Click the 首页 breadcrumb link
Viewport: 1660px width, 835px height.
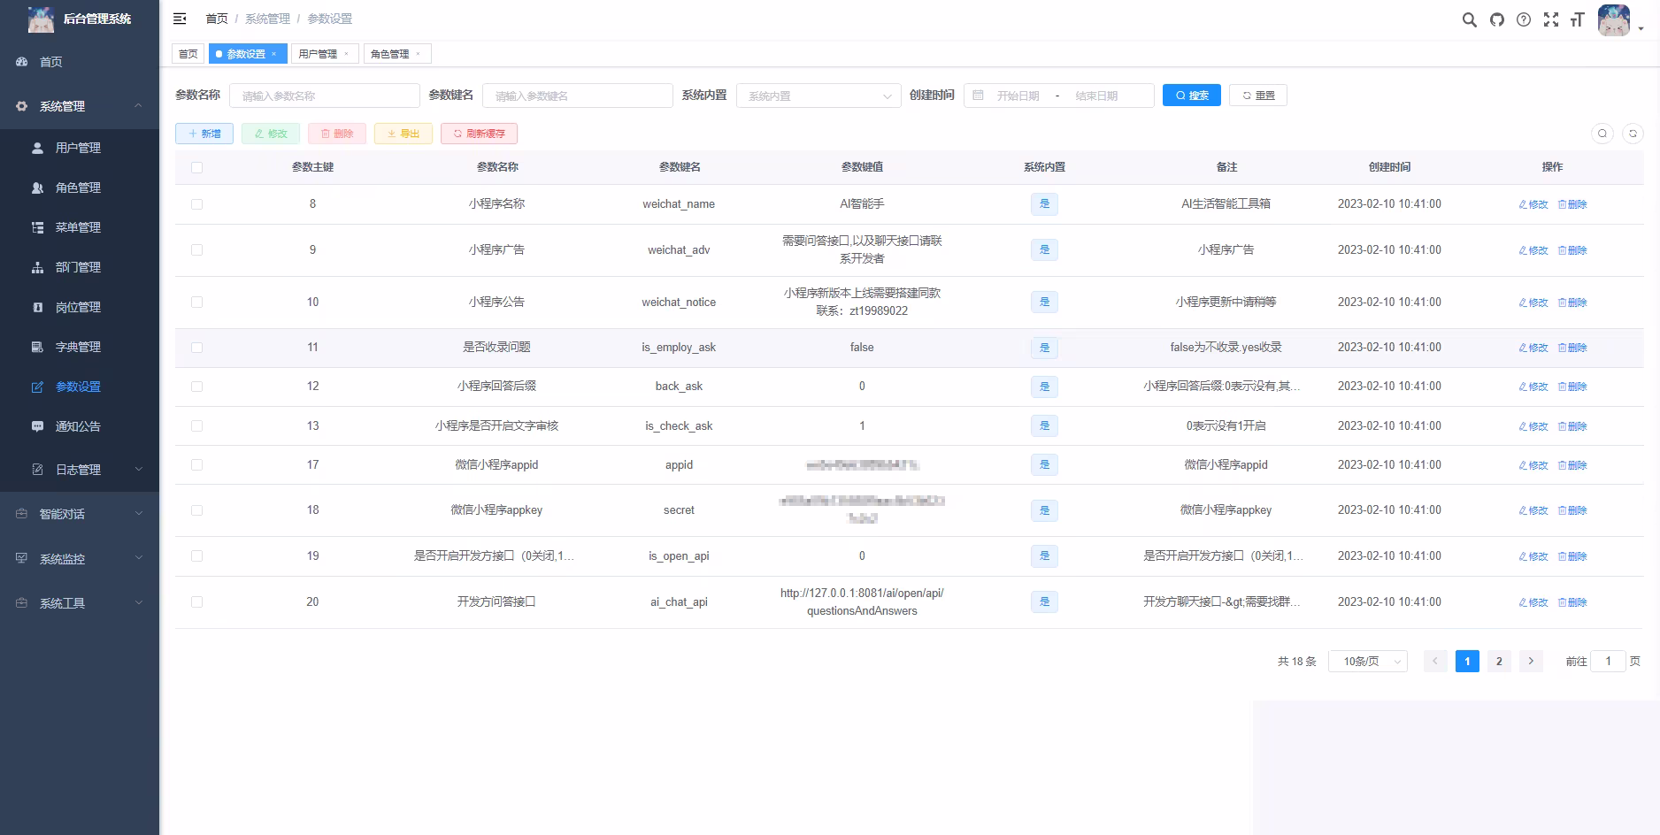click(x=217, y=19)
